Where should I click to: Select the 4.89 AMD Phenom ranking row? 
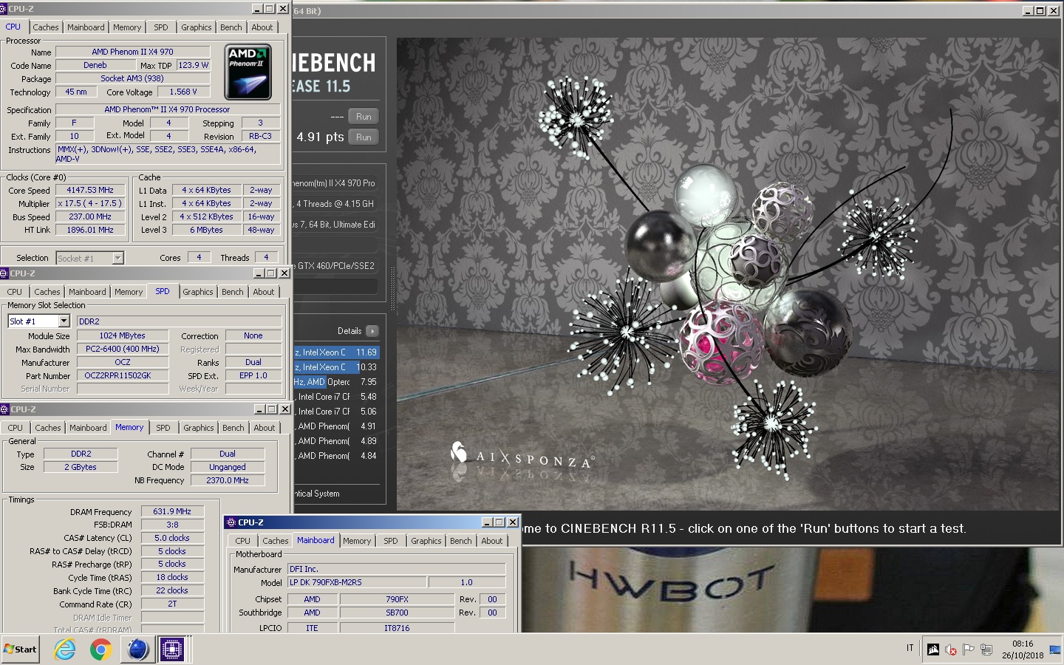[x=337, y=441]
